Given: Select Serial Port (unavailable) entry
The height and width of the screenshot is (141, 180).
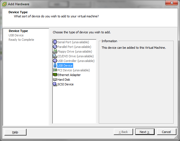Looking at the screenshot, I should [x=73, y=42].
